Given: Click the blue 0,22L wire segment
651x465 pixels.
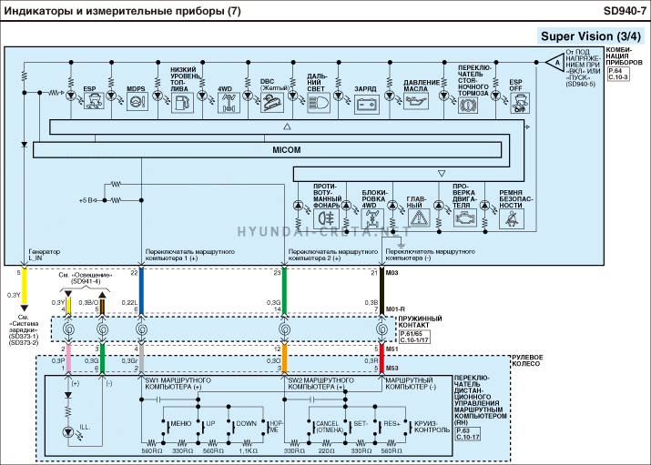Looking at the screenshot, I should pos(141,291).
